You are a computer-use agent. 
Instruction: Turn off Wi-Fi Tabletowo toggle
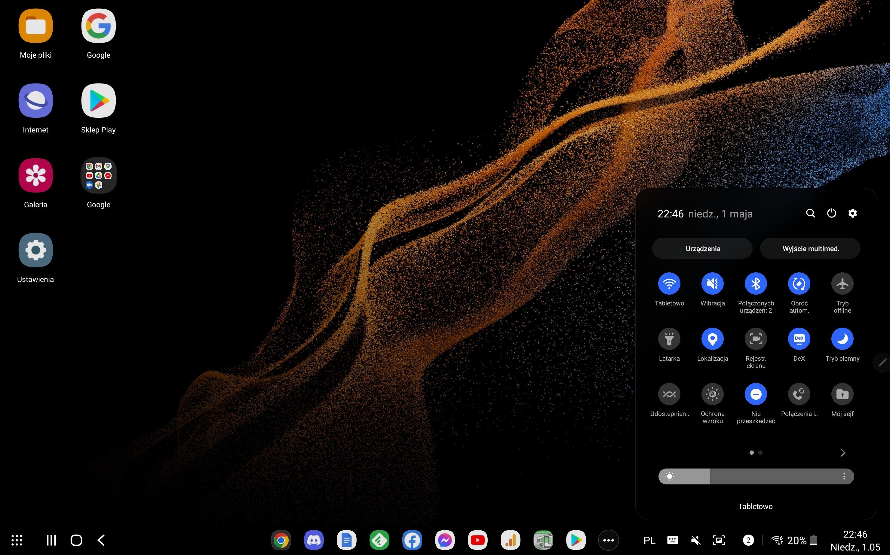click(x=669, y=284)
